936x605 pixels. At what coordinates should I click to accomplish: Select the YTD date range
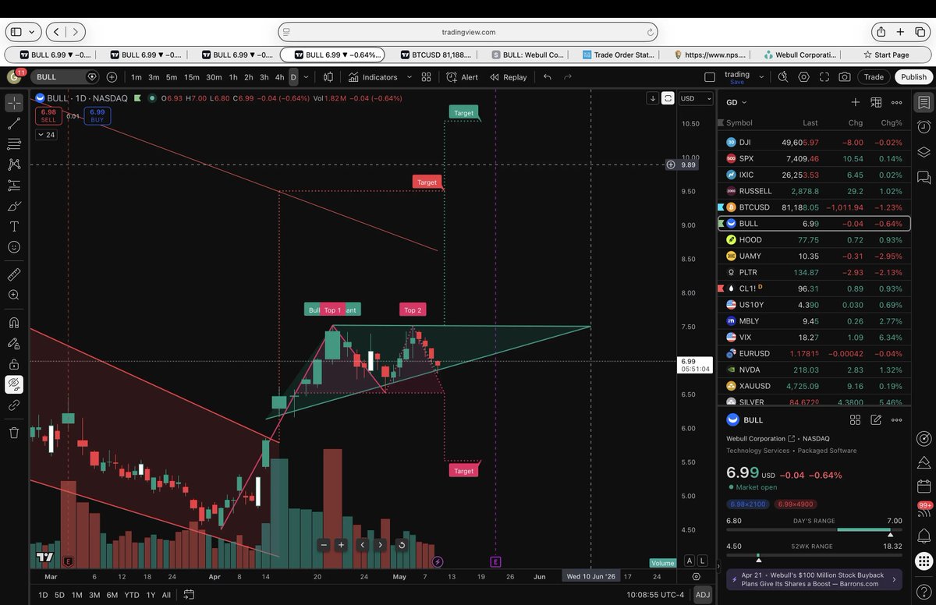coord(132,595)
